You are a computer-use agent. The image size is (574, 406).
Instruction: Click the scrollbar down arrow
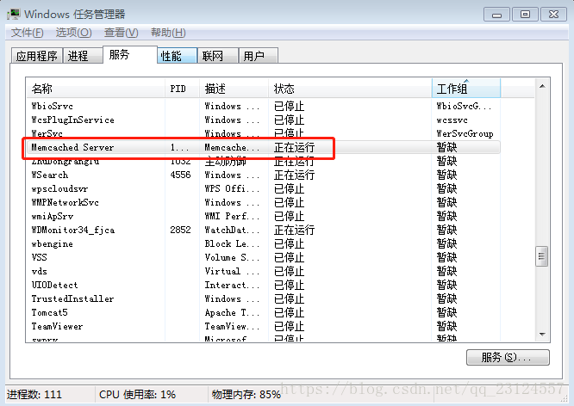click(x=542, y=334)
